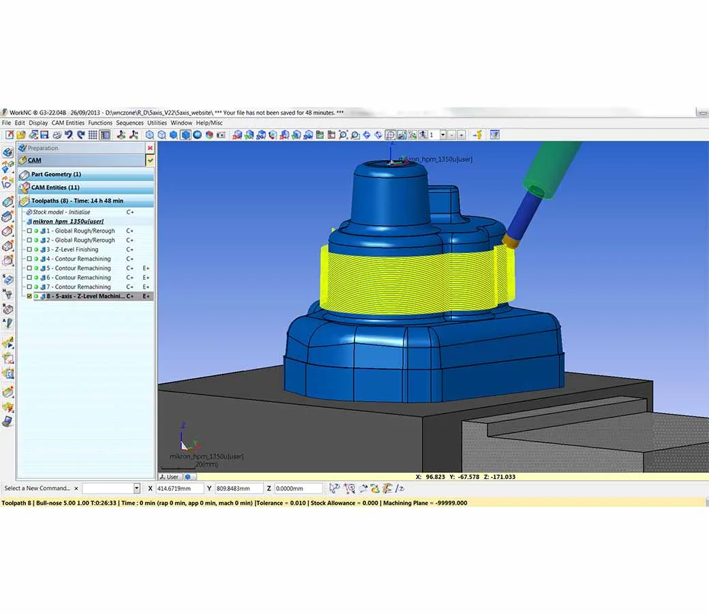Click the Toolpaths icon in the Preparation panel
Screen dimensions: 709x614
(26, 201)
